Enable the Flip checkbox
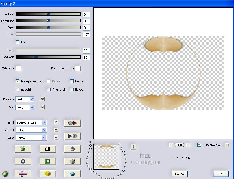Image resolution: width=234 pixels, height=179 pixels. coord(18,42)
